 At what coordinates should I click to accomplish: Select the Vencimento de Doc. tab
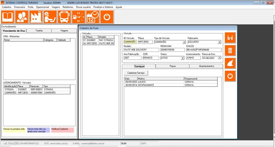coord(14,31)
